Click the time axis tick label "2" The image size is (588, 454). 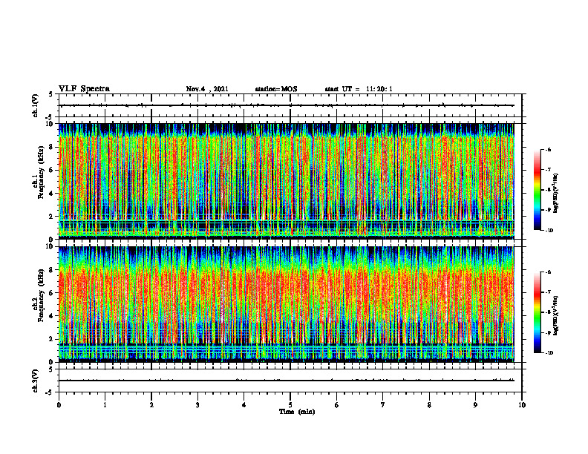151,405
